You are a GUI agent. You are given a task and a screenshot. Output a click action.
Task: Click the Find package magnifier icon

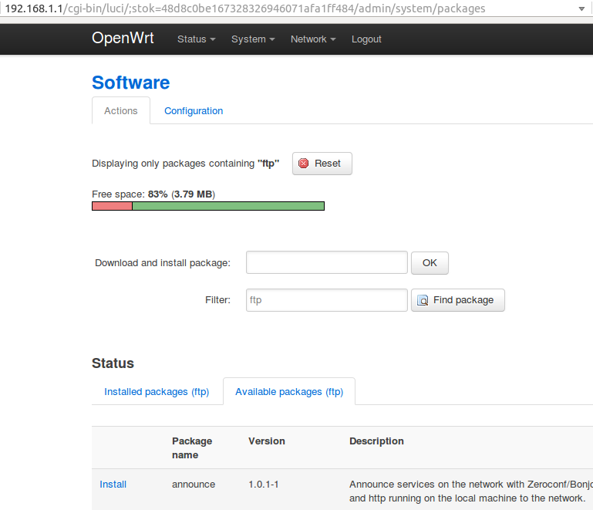(423, 300)
